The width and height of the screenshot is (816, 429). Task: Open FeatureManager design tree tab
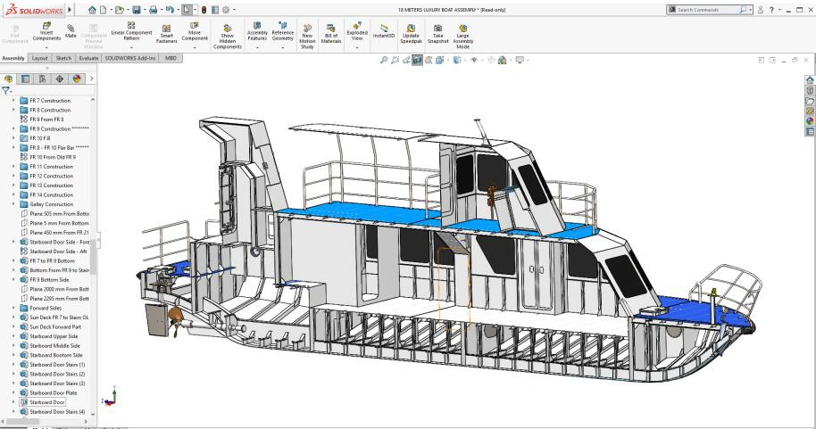point(8,78)
